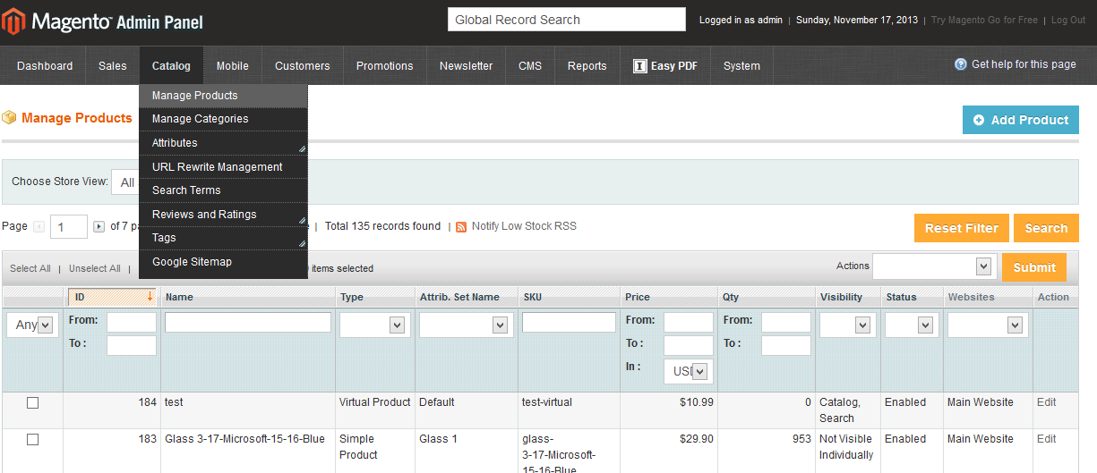Click the page number input field
Screen dimensions: 1097x473
pyautogui.click(x=69, y=227)
